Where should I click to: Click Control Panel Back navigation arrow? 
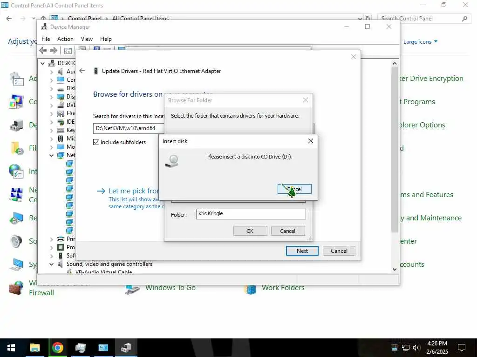[9, 19]
